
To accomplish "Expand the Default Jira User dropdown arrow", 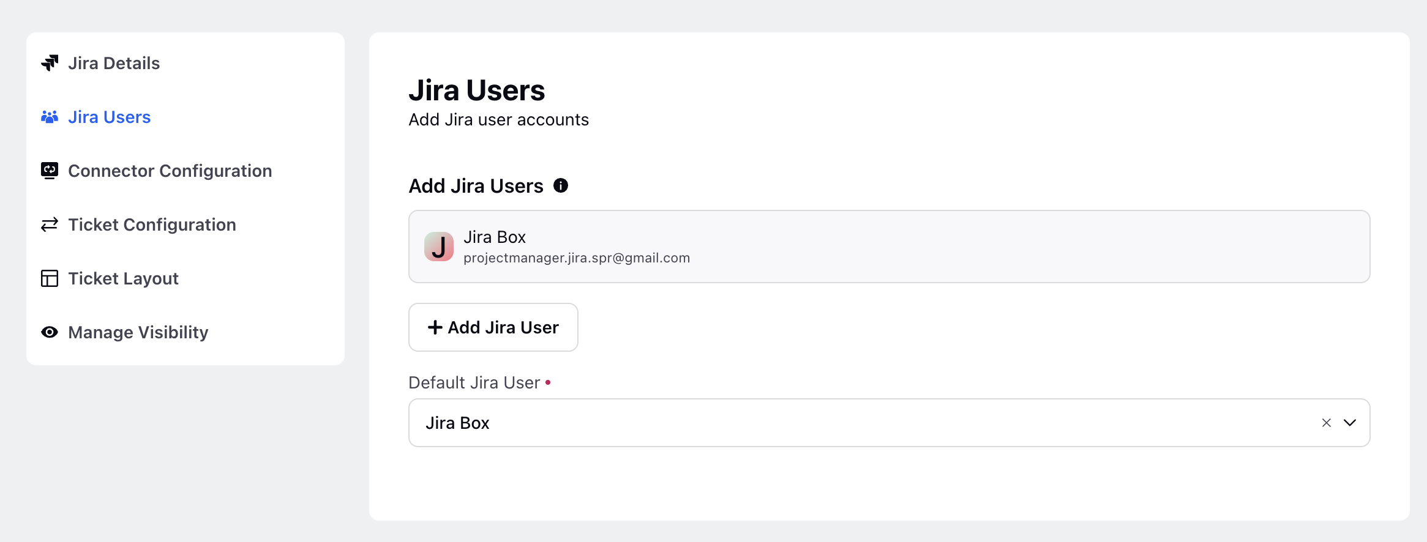I will pos(1350,423).
